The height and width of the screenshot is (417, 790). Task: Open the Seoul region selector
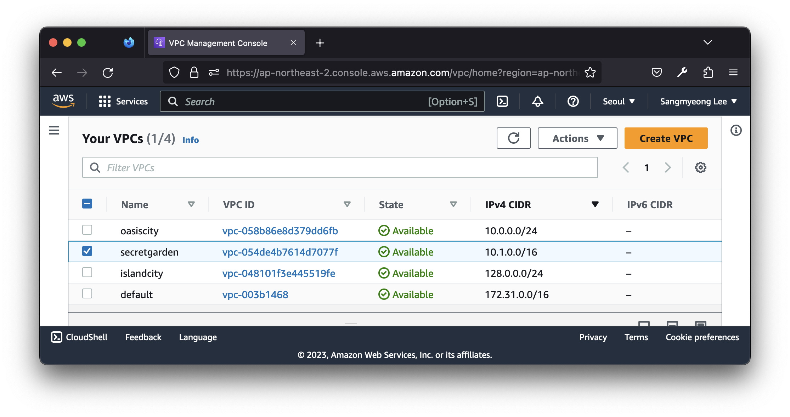619,102
